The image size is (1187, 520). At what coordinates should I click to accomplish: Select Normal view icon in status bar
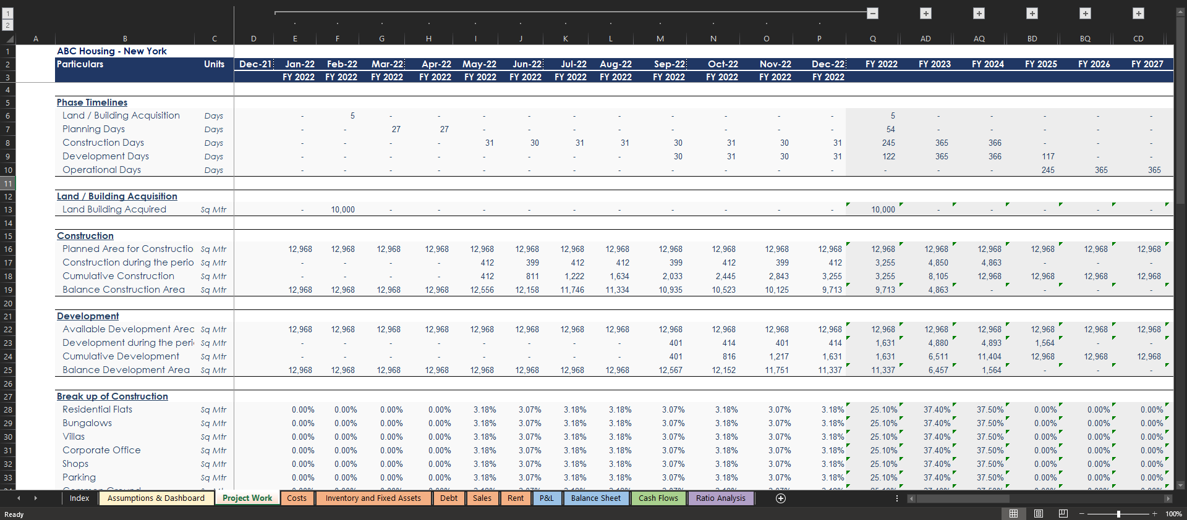pyautogui.click(x=1014, y=514)
